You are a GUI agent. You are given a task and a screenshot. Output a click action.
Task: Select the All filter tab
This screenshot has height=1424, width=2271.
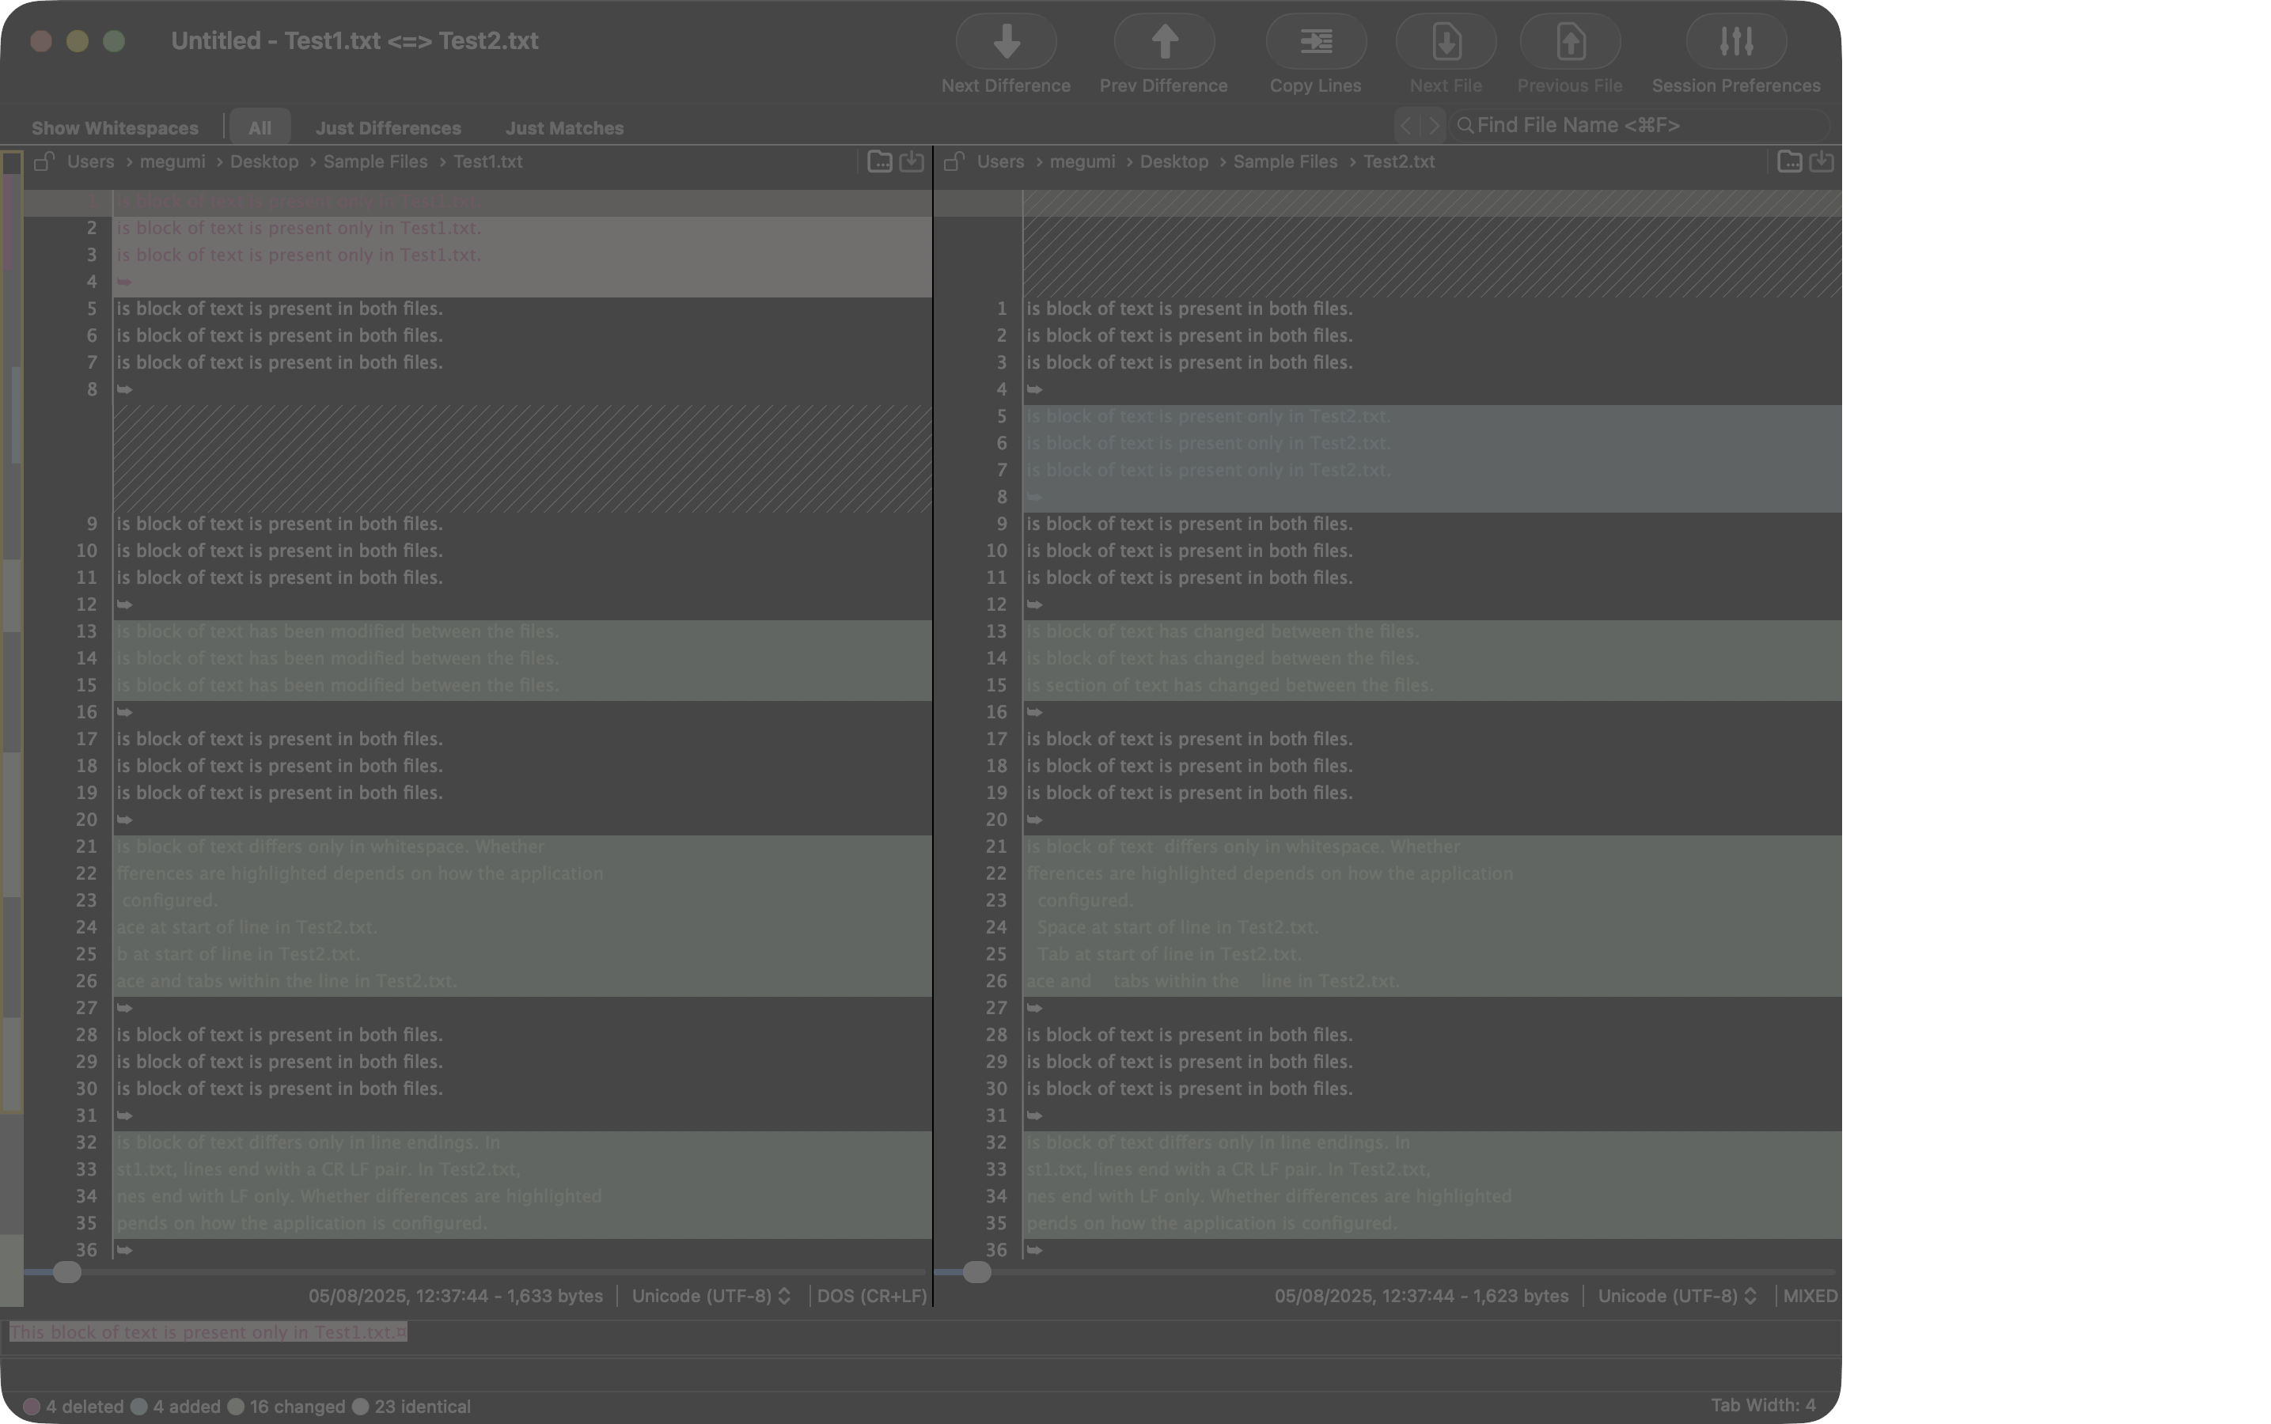click(260, 128)
